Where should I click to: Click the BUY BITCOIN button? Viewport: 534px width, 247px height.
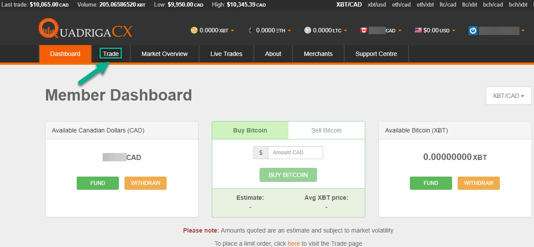click(x=288, y=175)
